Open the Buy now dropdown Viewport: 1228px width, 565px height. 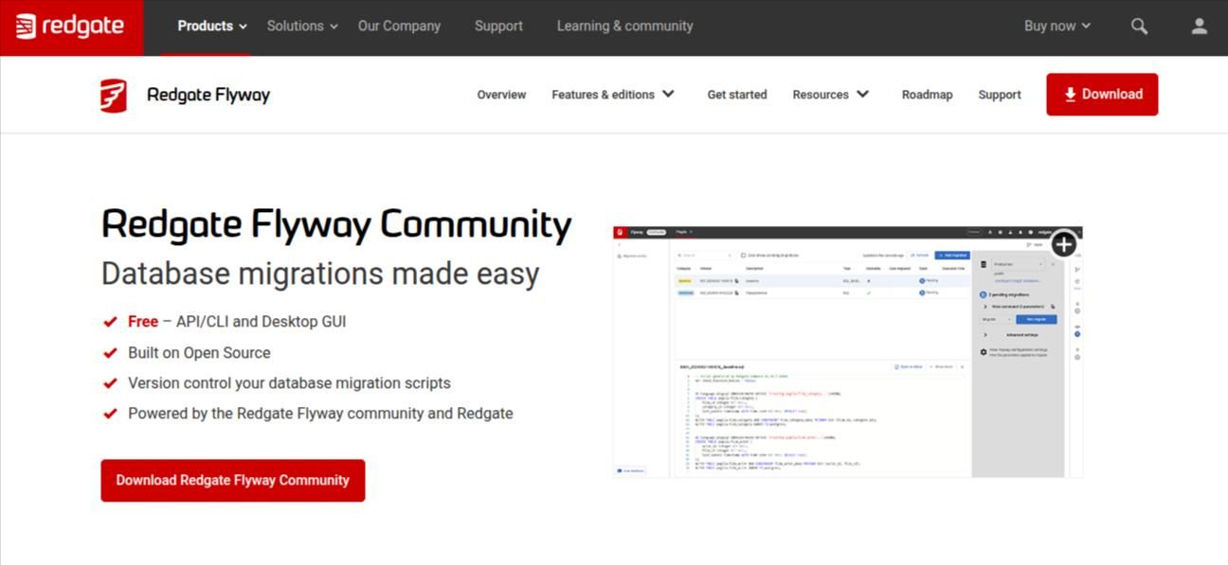[1057, 26]
